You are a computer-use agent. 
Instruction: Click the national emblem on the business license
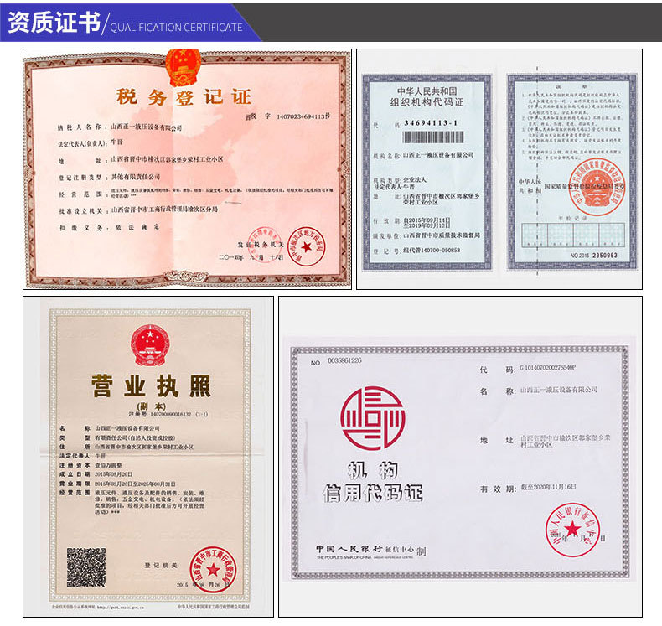(x=148, y=344)
